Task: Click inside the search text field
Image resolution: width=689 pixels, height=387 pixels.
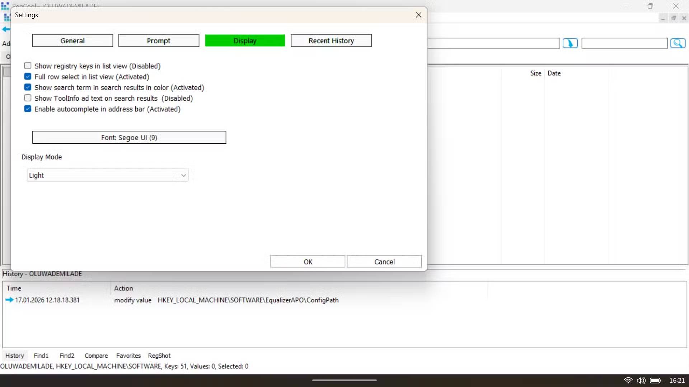Action: (x=624, y=43)
